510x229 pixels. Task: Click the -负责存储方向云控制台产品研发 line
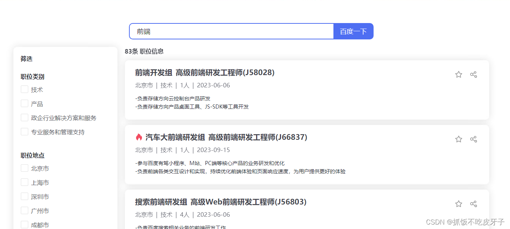(x=173, y=99)
